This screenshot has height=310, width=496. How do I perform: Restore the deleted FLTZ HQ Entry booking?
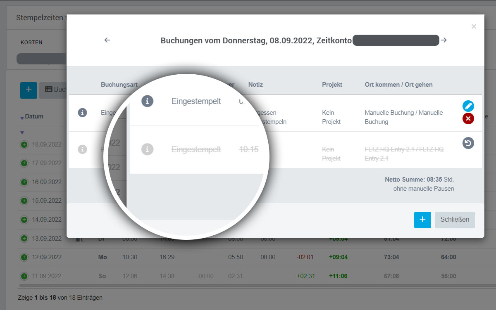click(x=468, y=143)
